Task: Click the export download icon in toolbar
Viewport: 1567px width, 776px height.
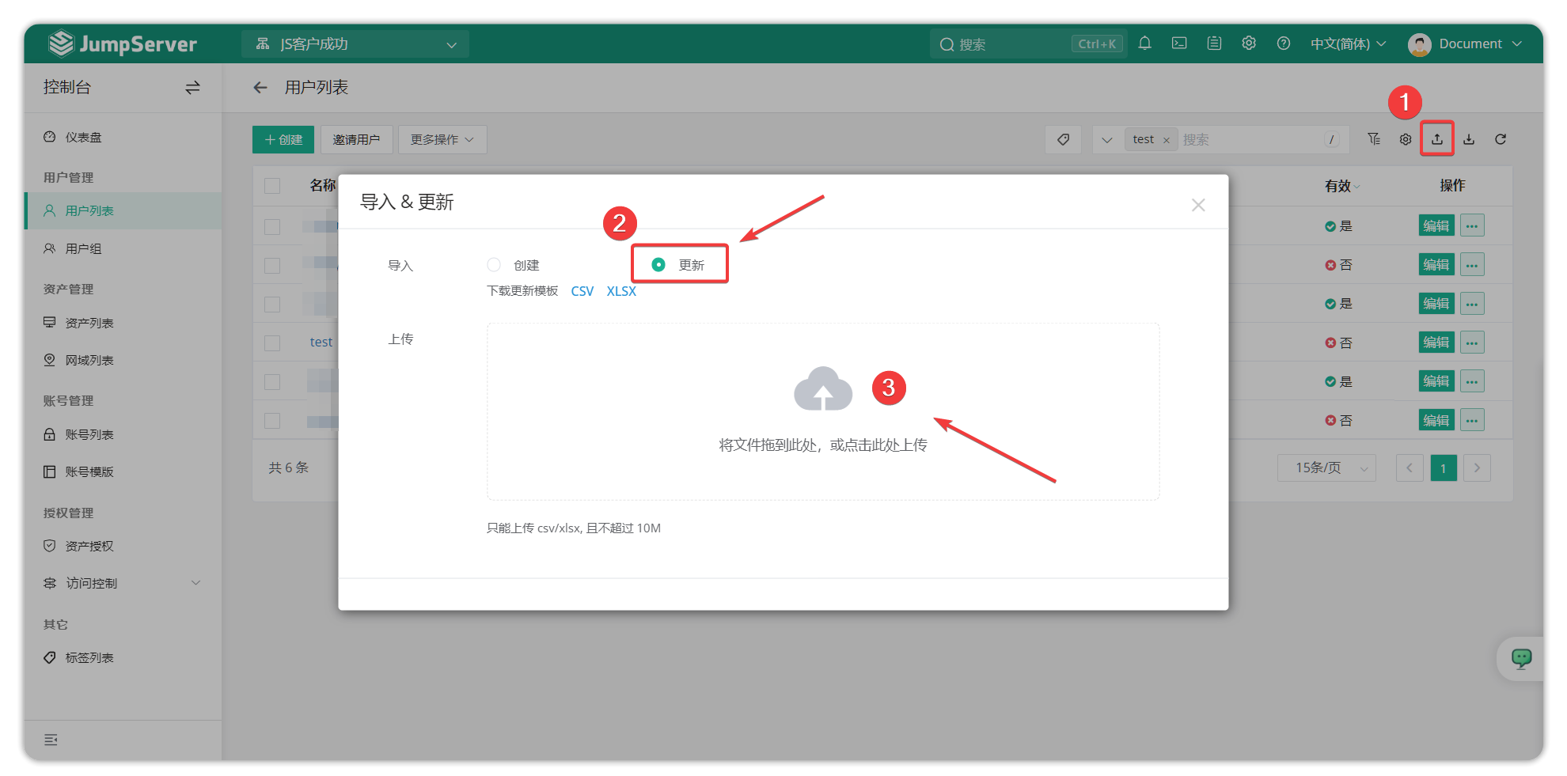Action: [1469, 139]
